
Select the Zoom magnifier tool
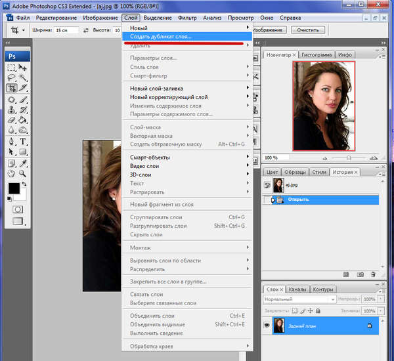point(23,173)
